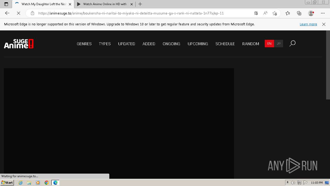Go to ADDED anime
330x186 pixels.
[149, 44]
